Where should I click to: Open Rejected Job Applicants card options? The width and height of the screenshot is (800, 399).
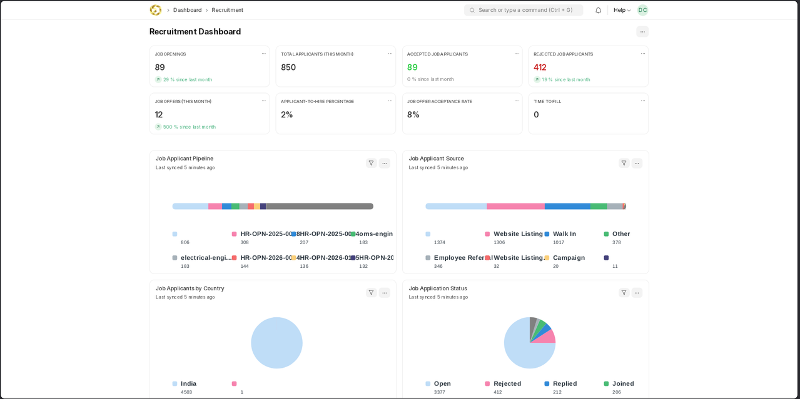pyautogui.click(x=642, y=54)
